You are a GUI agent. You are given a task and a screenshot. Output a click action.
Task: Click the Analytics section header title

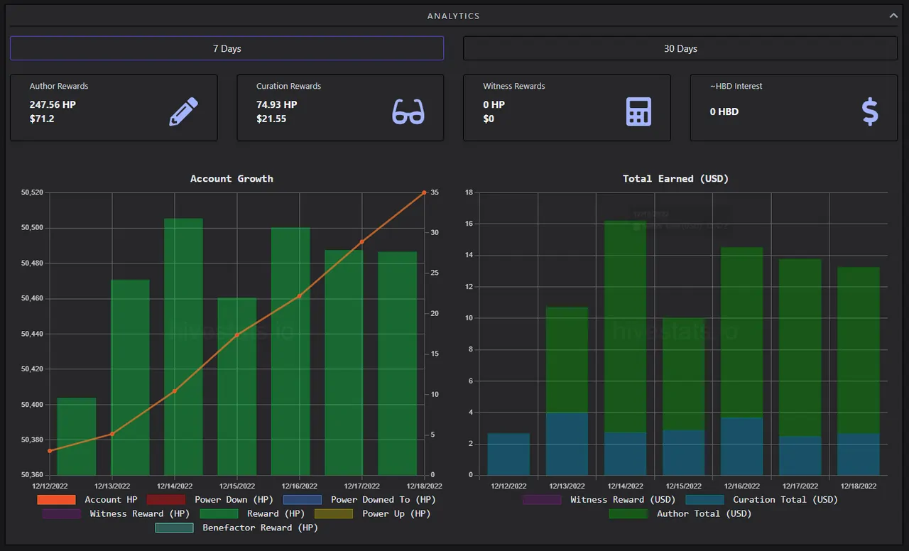pos(454,16)
